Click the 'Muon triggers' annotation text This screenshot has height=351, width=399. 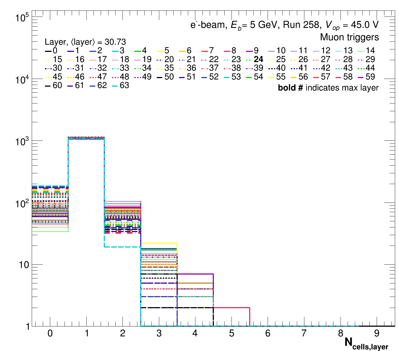[349, 37]
